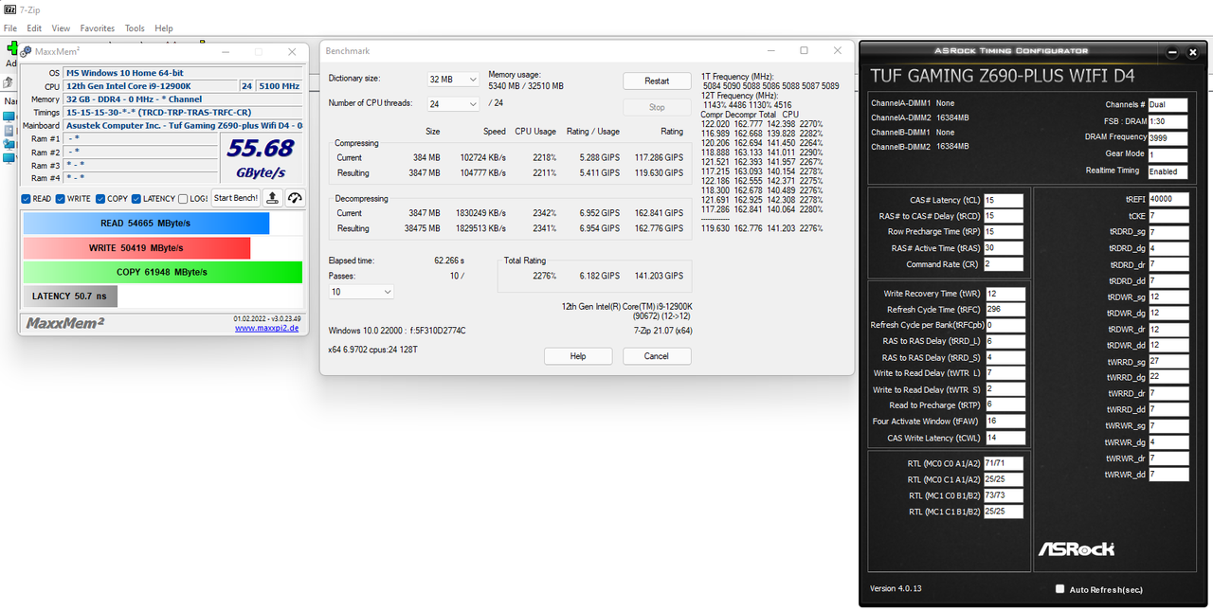Uncheck the WRITE checkbox in MaxxMem

tap(61, 199)
